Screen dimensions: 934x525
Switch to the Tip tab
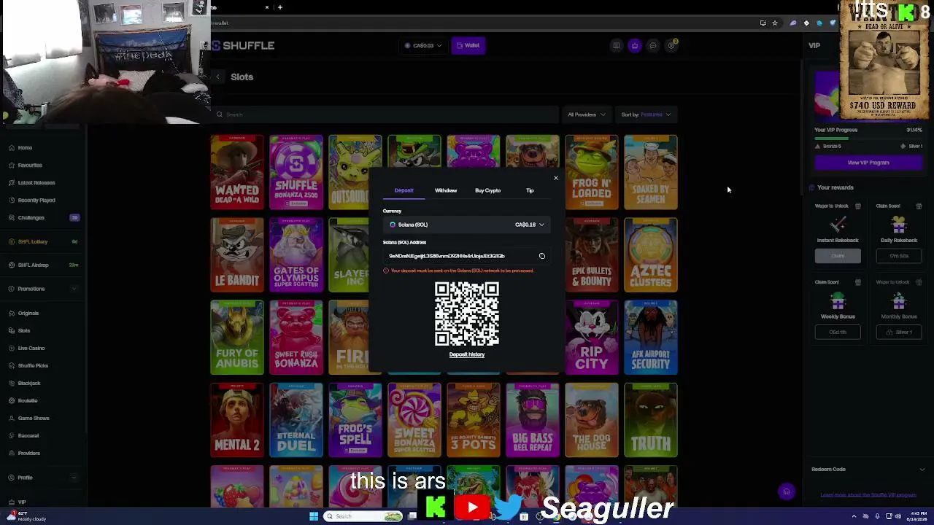[x=530, y=191]
